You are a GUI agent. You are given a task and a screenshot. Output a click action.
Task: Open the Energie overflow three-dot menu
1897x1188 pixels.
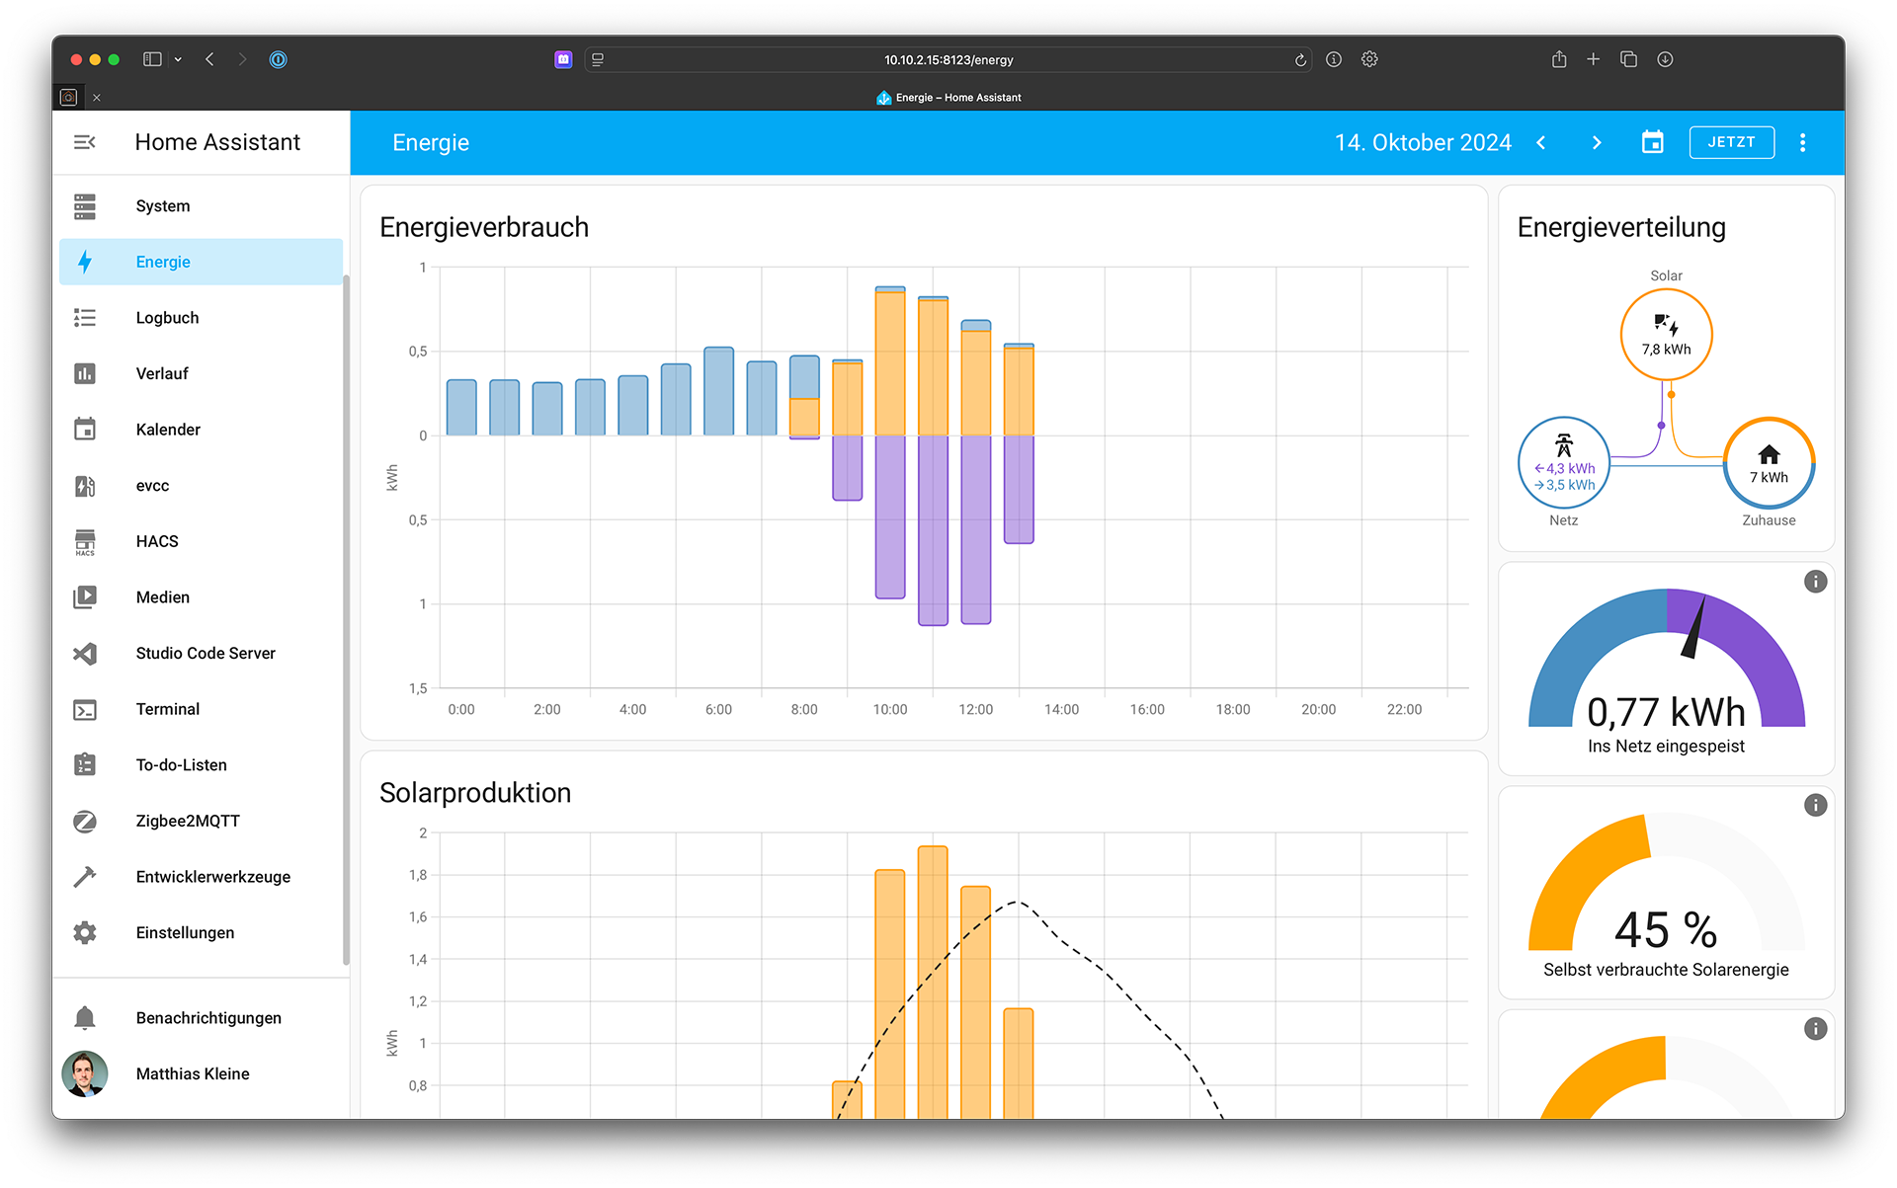click(1803, 142)
